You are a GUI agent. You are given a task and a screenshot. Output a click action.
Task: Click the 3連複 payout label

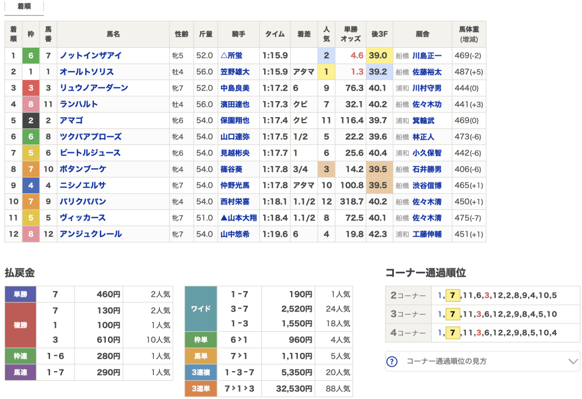click(x=201, y=372)
